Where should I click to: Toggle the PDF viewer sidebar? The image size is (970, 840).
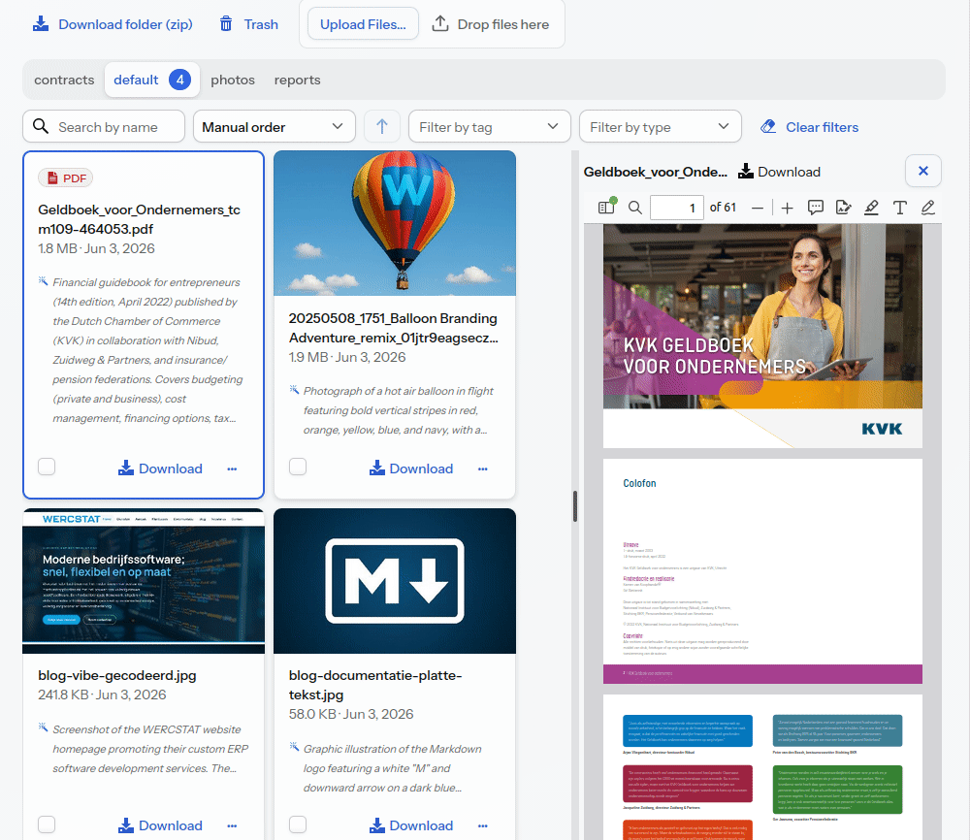point(607,208)
